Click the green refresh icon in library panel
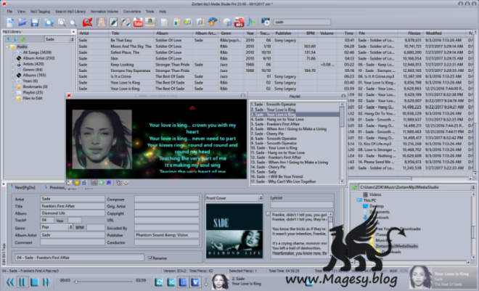Viewport: 479px width, 291px height. tap(22, 39)
